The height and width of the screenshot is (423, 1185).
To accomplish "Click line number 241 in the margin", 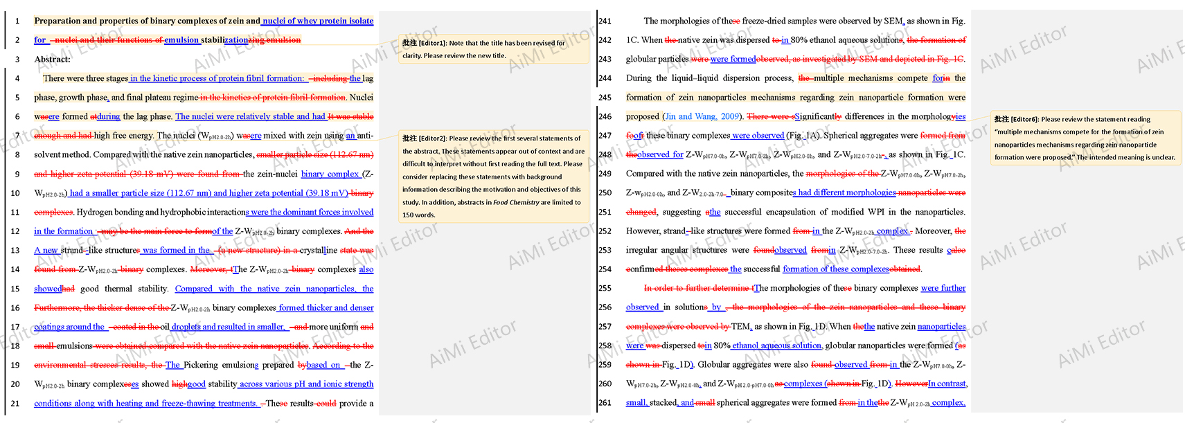I will (x=605, y=21).
